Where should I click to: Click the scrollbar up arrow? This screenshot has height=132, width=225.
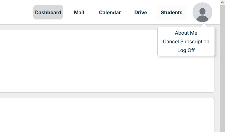pyautogui.click(x=222, y=2)
